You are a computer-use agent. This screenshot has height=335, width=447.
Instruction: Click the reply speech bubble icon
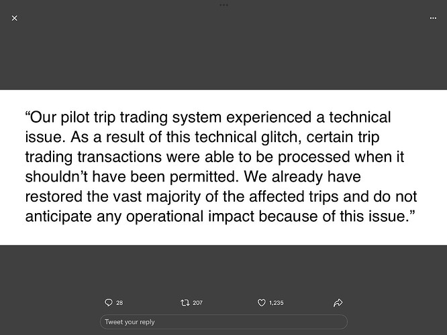click(x=109, y=303)
